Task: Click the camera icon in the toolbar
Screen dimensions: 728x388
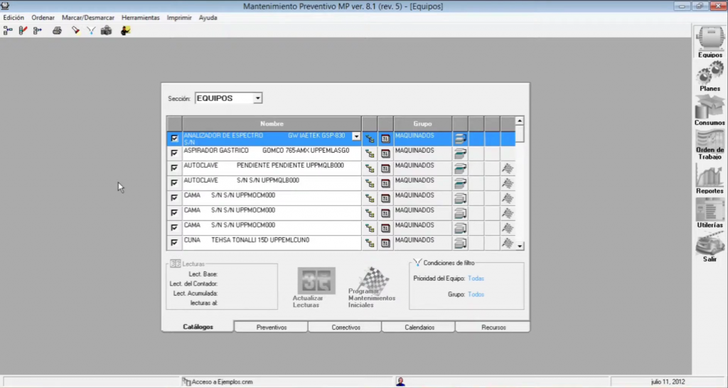Action: coord(106,31)
